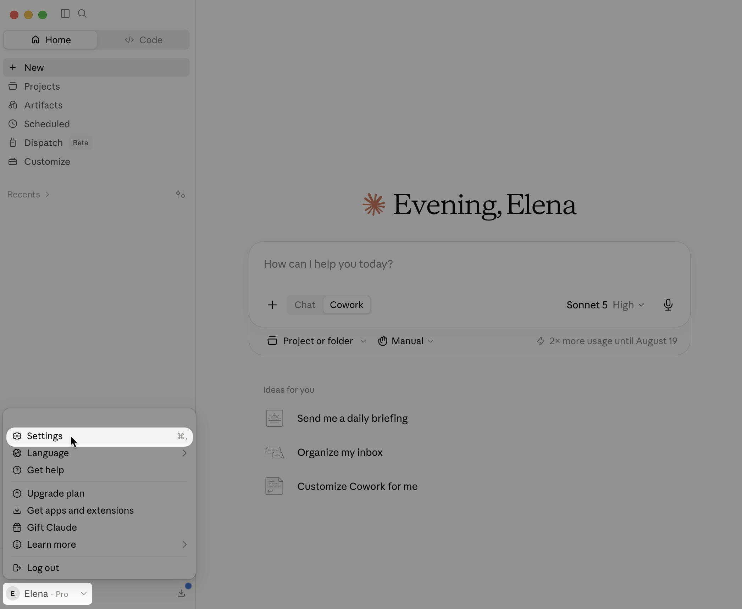Open the Project or folder dropdown
The image size is (742, 609).
click(x=317, y=341)
